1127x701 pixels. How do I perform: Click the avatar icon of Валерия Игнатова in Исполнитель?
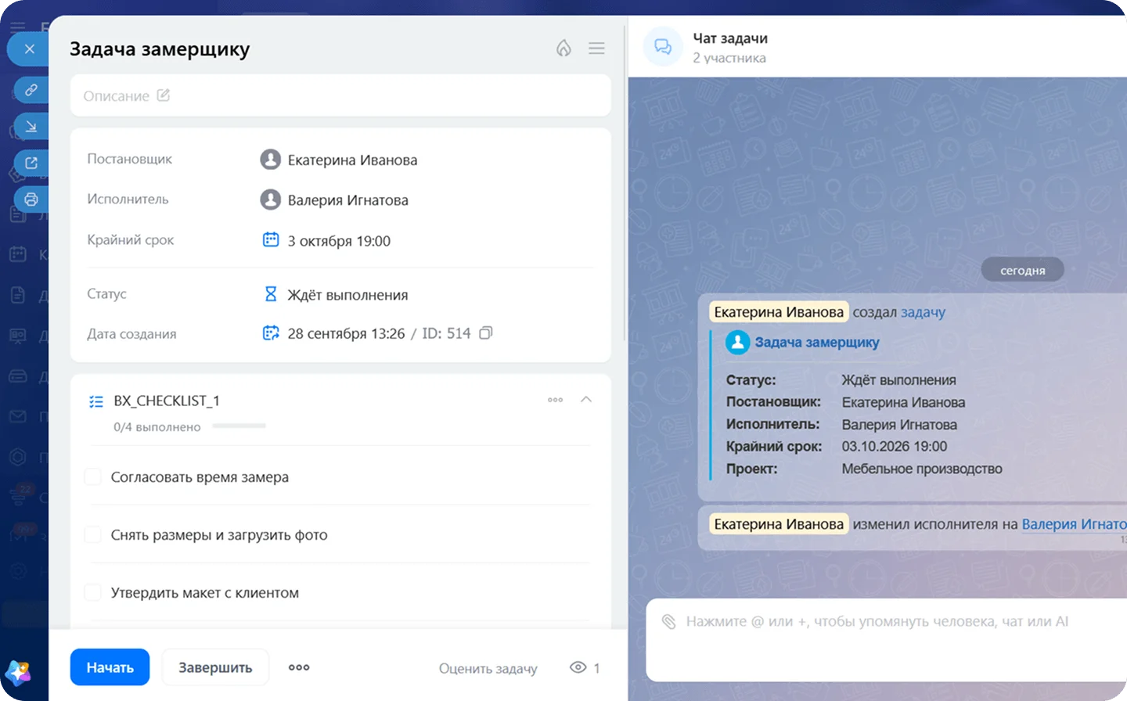coord(270,200)
